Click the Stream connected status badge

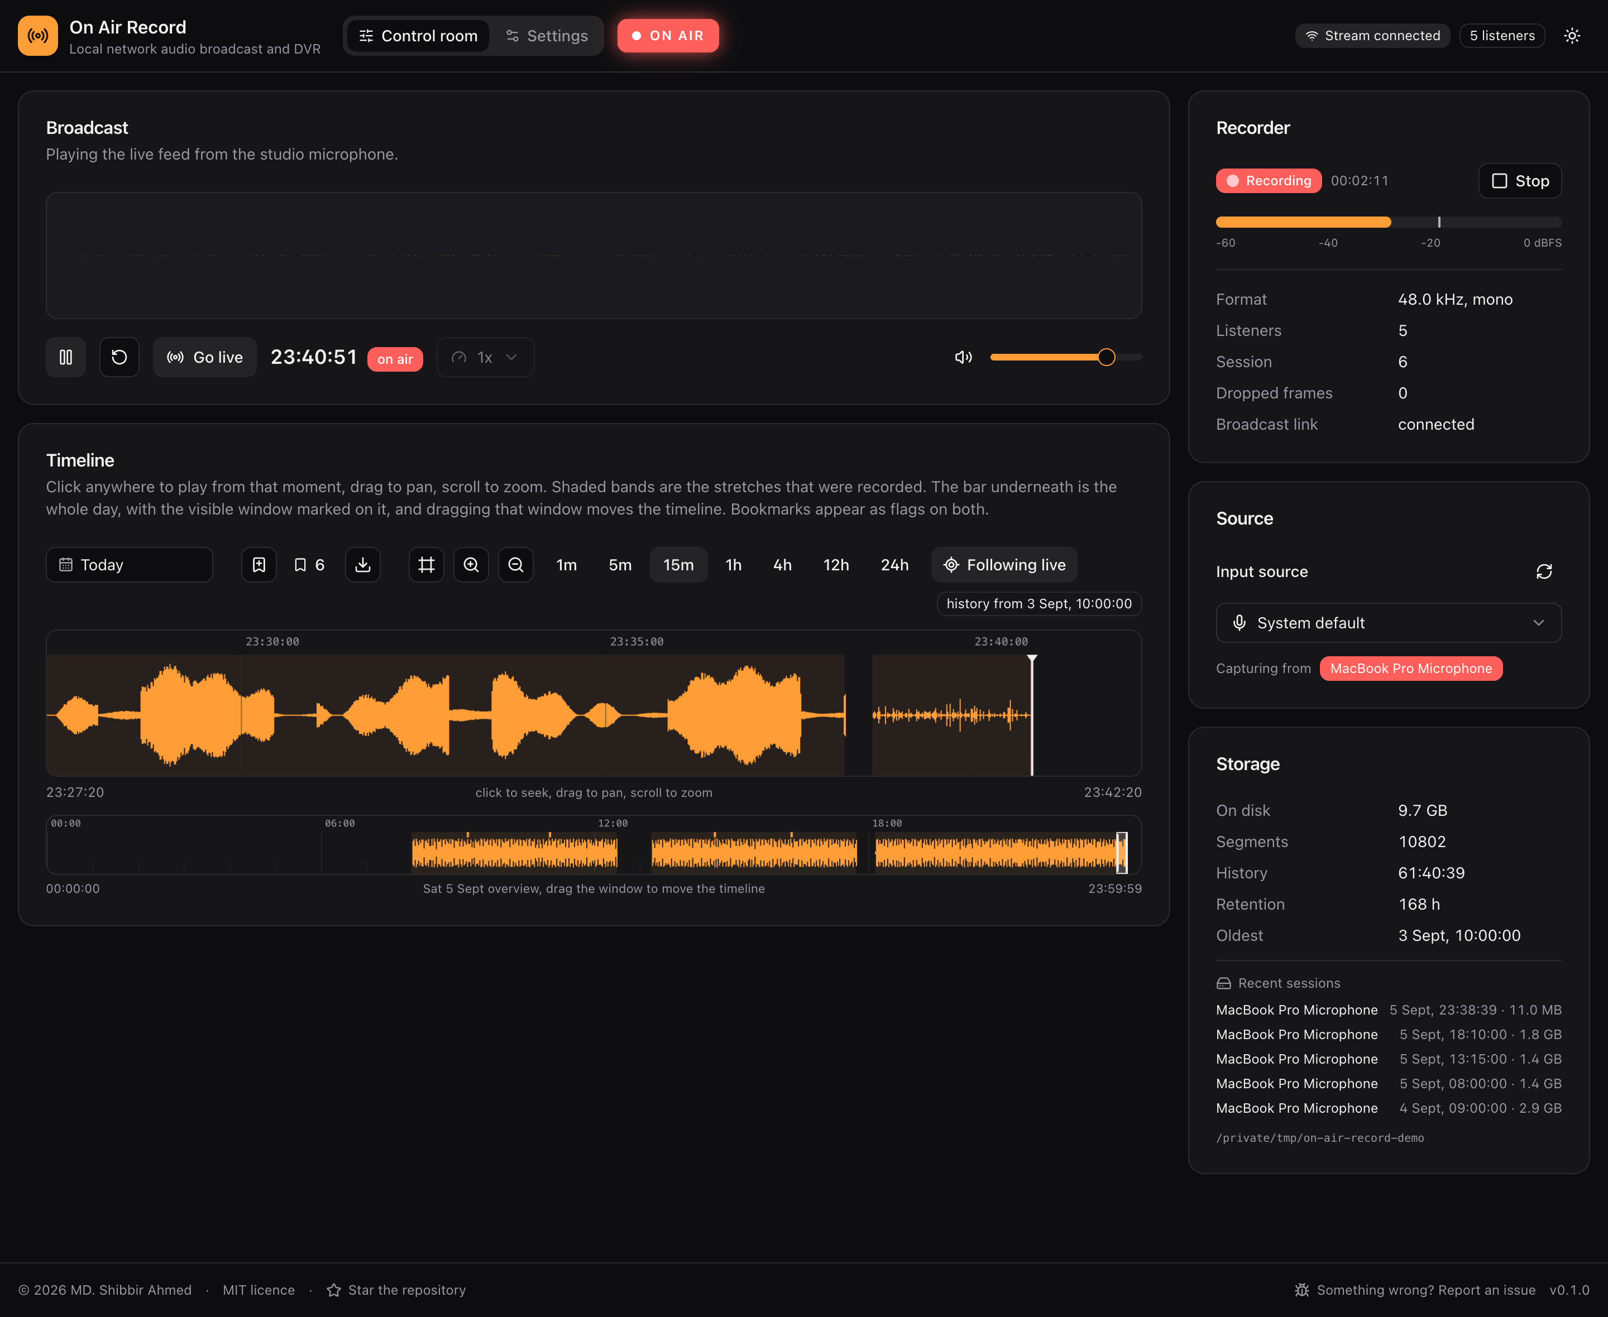1372,36
